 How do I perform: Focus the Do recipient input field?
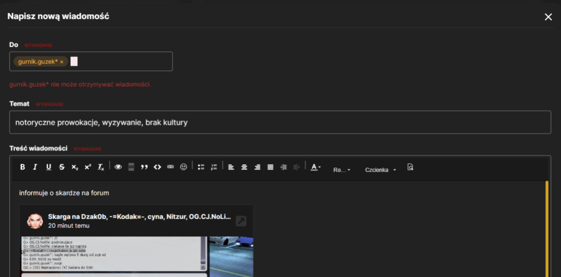coord(91,62)
